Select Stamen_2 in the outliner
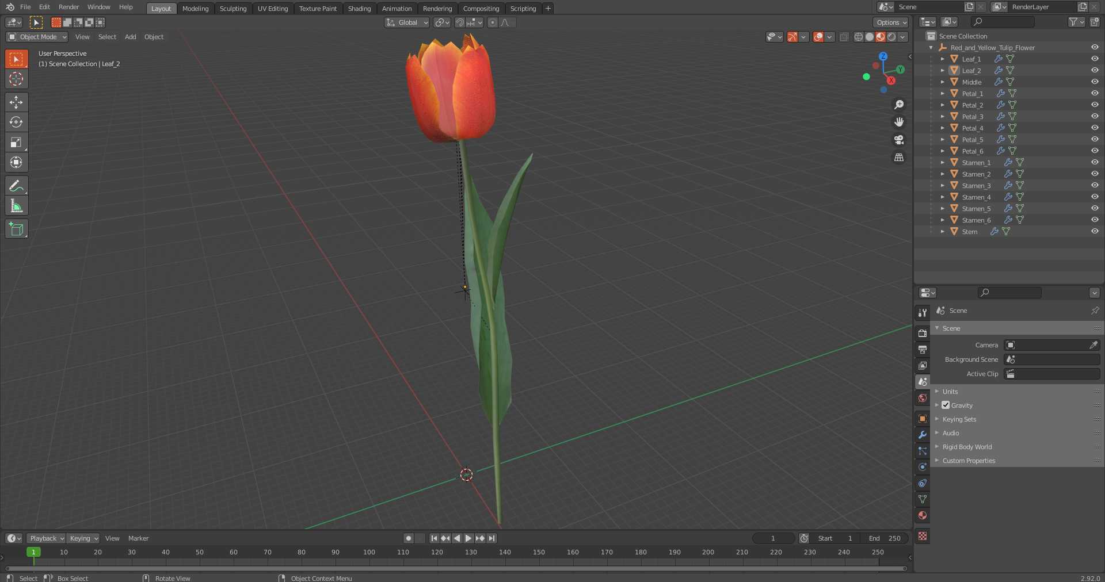Screen dimensions: 1105x582 click(976, 174)
